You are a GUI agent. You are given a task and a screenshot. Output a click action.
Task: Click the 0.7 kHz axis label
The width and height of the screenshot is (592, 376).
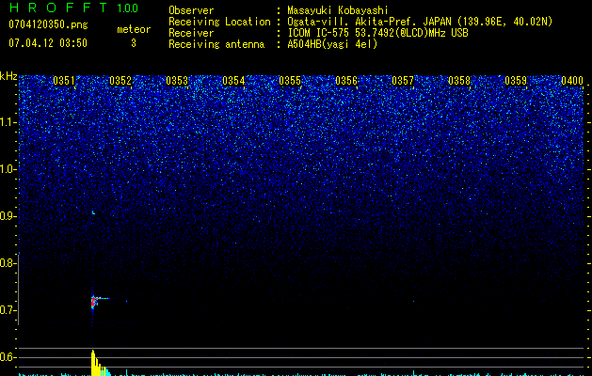tap(8, 310)
